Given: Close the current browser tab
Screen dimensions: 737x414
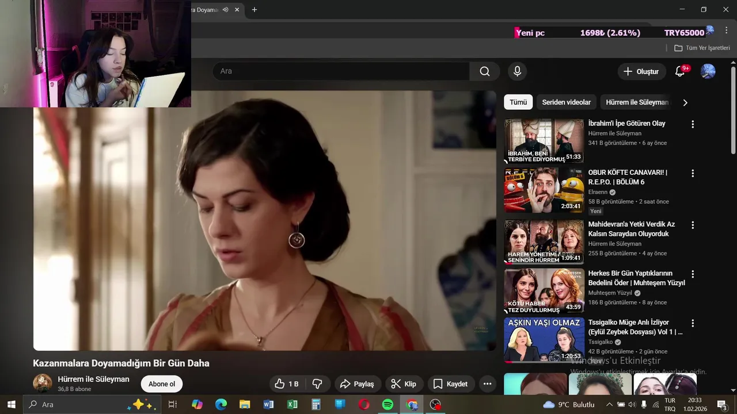Looking at the screenshot, I should coord(237,10).
